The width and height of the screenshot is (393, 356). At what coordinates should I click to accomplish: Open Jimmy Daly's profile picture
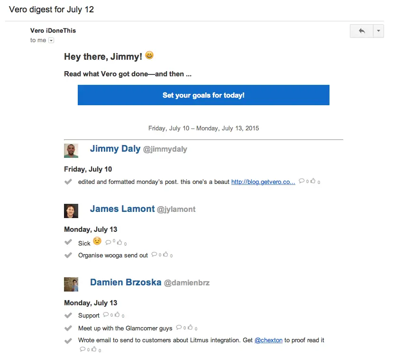pos(71,151)
